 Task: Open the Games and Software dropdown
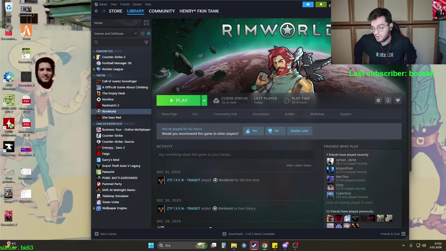pos(116,33)
